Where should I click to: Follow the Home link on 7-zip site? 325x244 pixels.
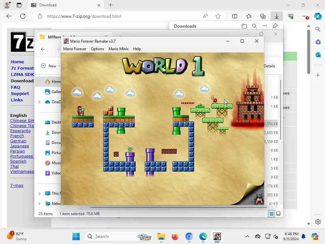point(17,62)
